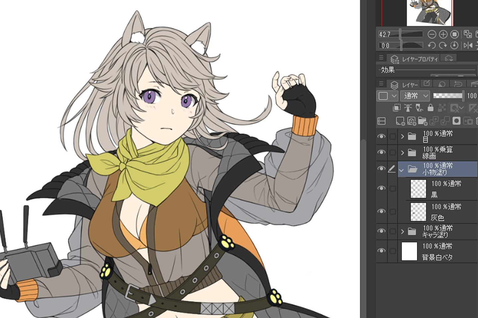The image size is (478, 318).
Task: Click the 100% display size icon
Action: [455, 34]
